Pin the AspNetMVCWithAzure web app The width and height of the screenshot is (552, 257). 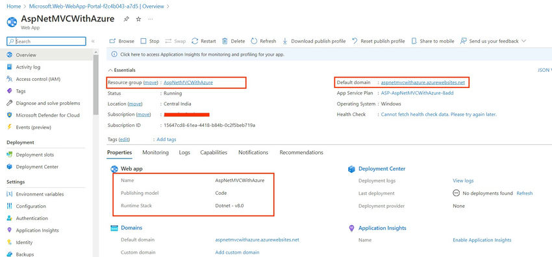126,19
